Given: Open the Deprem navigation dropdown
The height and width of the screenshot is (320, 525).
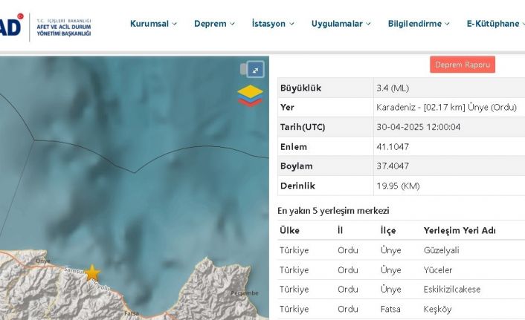Looking at the screenshot, I should point(214,24).
